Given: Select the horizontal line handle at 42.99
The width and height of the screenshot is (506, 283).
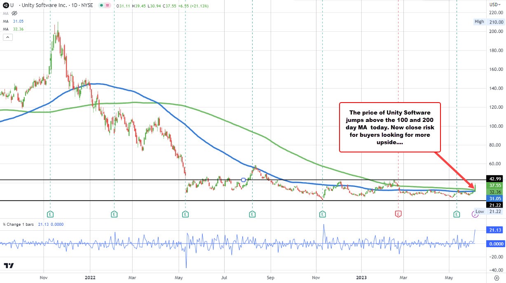Looking at the screenshot, I should coord(244,180).
